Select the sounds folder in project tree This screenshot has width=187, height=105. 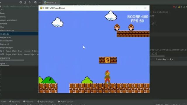pyautogui.click(x=4, y=24)
